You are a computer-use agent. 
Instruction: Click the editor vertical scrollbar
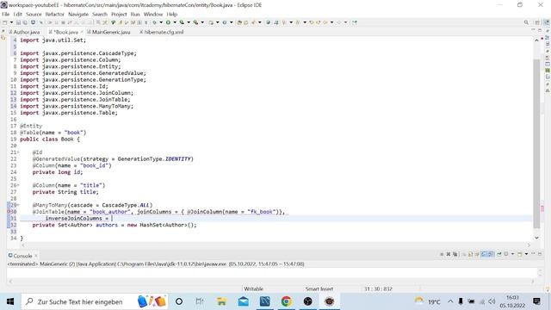point(536,144)
